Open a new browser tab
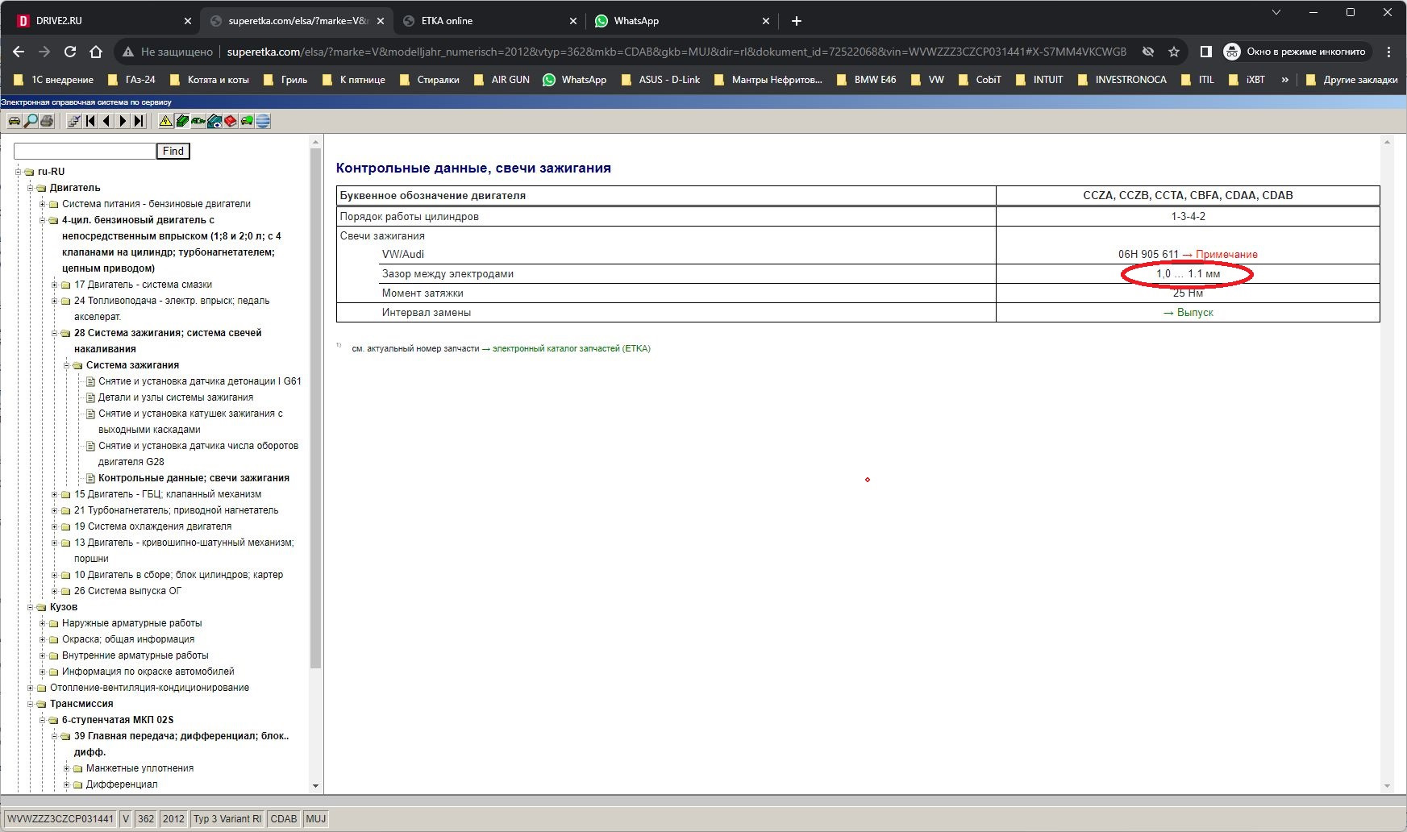This screenshot has width=1407, height=832. 797,21
